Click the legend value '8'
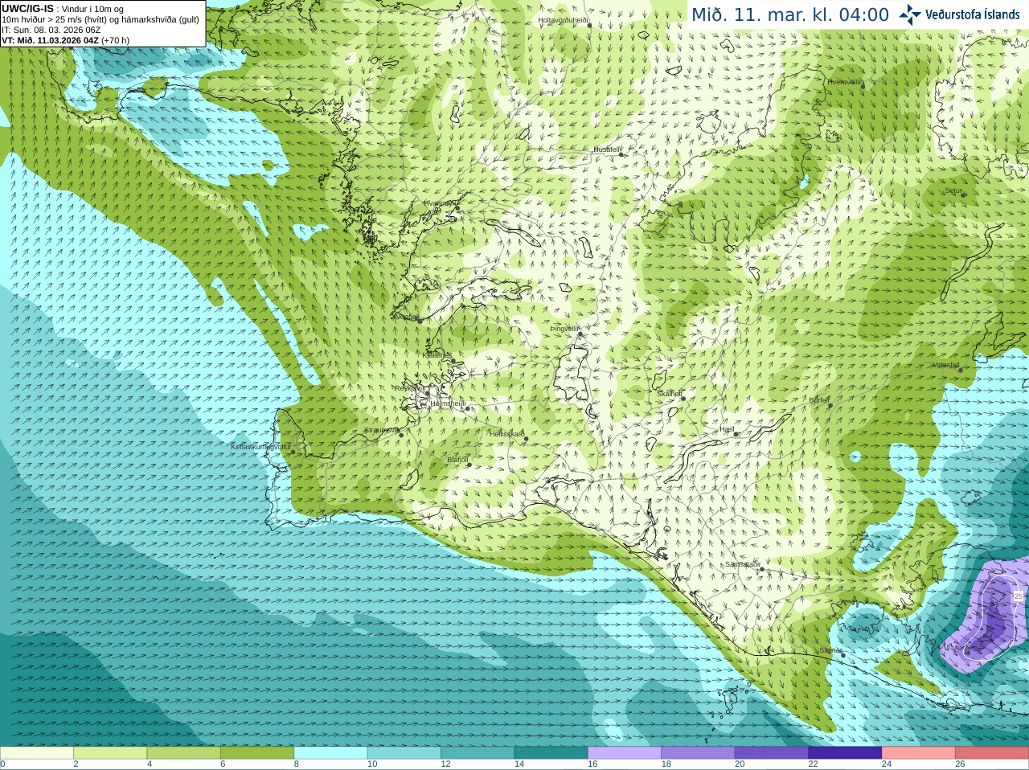 [x=297, y=764]
